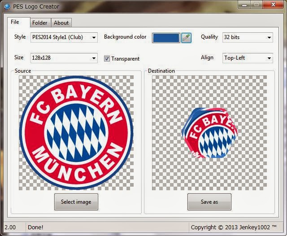Click the blue background color swatch

[x=166, y=38]
